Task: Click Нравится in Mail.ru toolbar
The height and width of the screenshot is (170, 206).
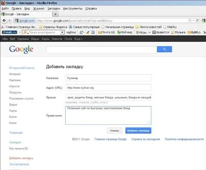Action: coord(161,32)
